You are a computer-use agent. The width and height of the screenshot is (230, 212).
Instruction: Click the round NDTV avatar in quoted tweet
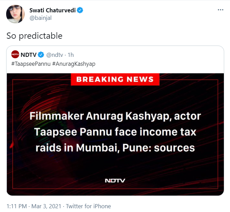(15, 54)
